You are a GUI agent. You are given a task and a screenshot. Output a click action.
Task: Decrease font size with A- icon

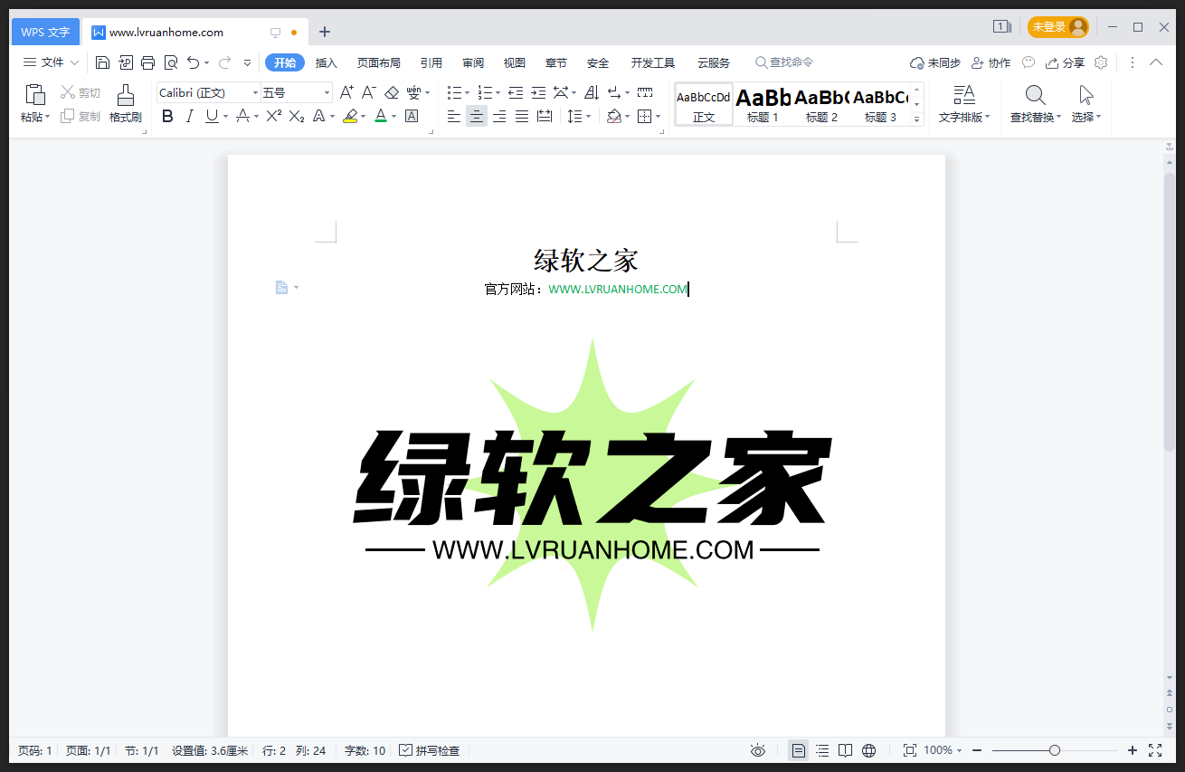pos(369,92)
